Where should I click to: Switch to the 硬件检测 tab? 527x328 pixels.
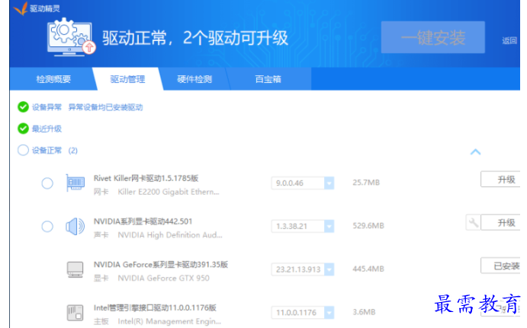click(194, 79)
